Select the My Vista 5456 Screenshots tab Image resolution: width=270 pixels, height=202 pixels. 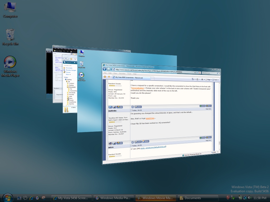(132, 78)
